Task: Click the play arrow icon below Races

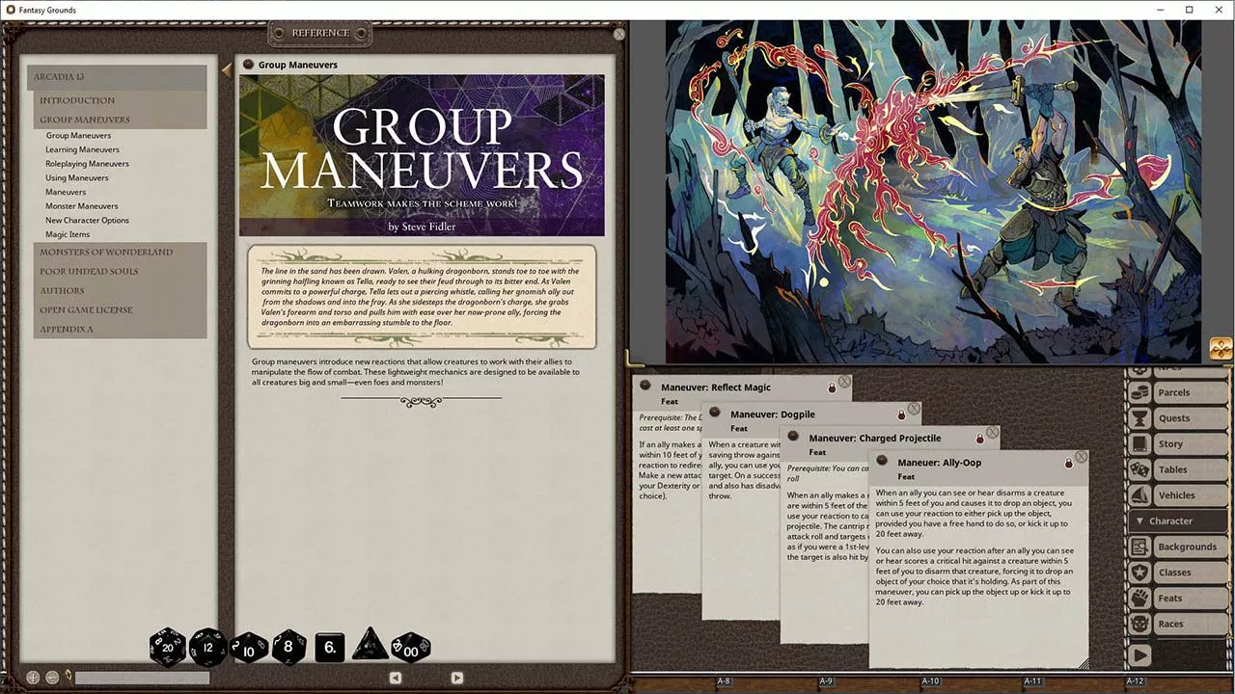Action: click(1139, 655)
